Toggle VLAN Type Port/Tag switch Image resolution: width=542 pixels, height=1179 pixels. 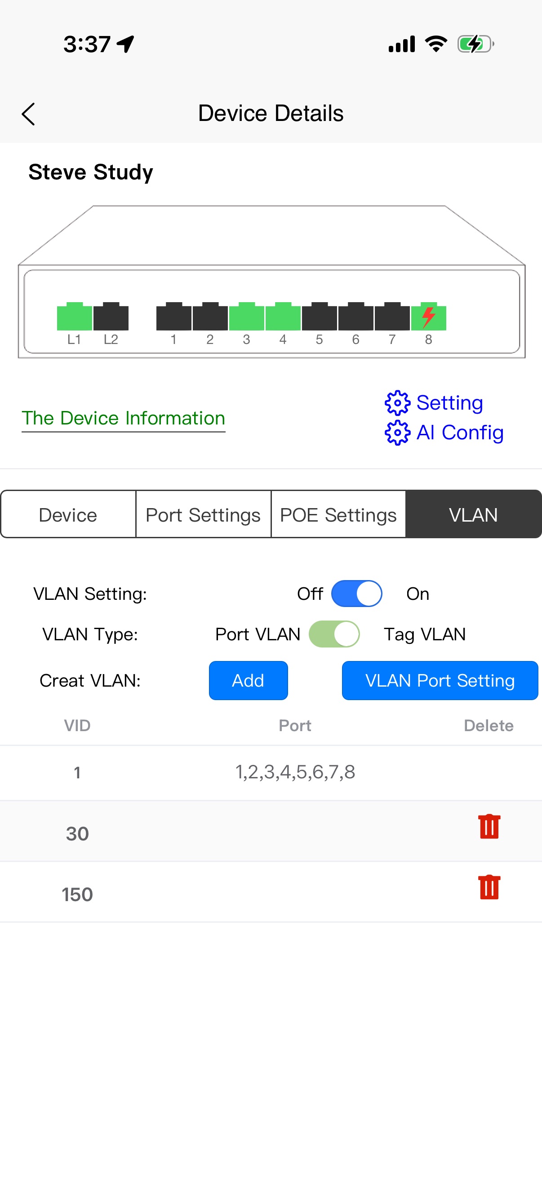[x=334, y=634]
